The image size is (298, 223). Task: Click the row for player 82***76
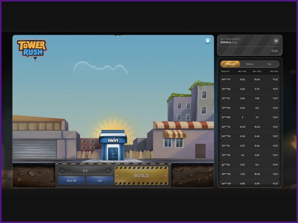pos(249,126)
